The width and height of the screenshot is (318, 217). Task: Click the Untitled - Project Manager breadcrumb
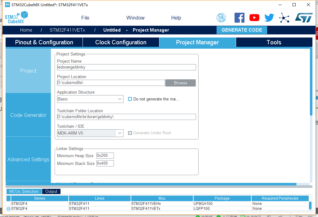click(x=136, y=30)
